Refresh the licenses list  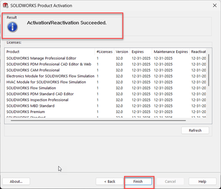(x=195, y=130)
